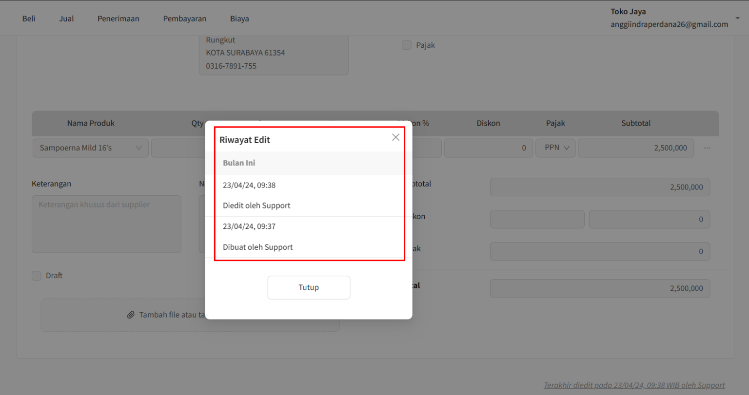Open the Biaya menu
This screenshot has height=395, width=749.
click(239, 18)
